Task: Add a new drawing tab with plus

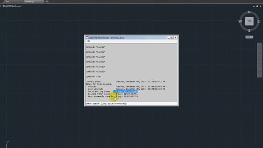Action: 47,2
